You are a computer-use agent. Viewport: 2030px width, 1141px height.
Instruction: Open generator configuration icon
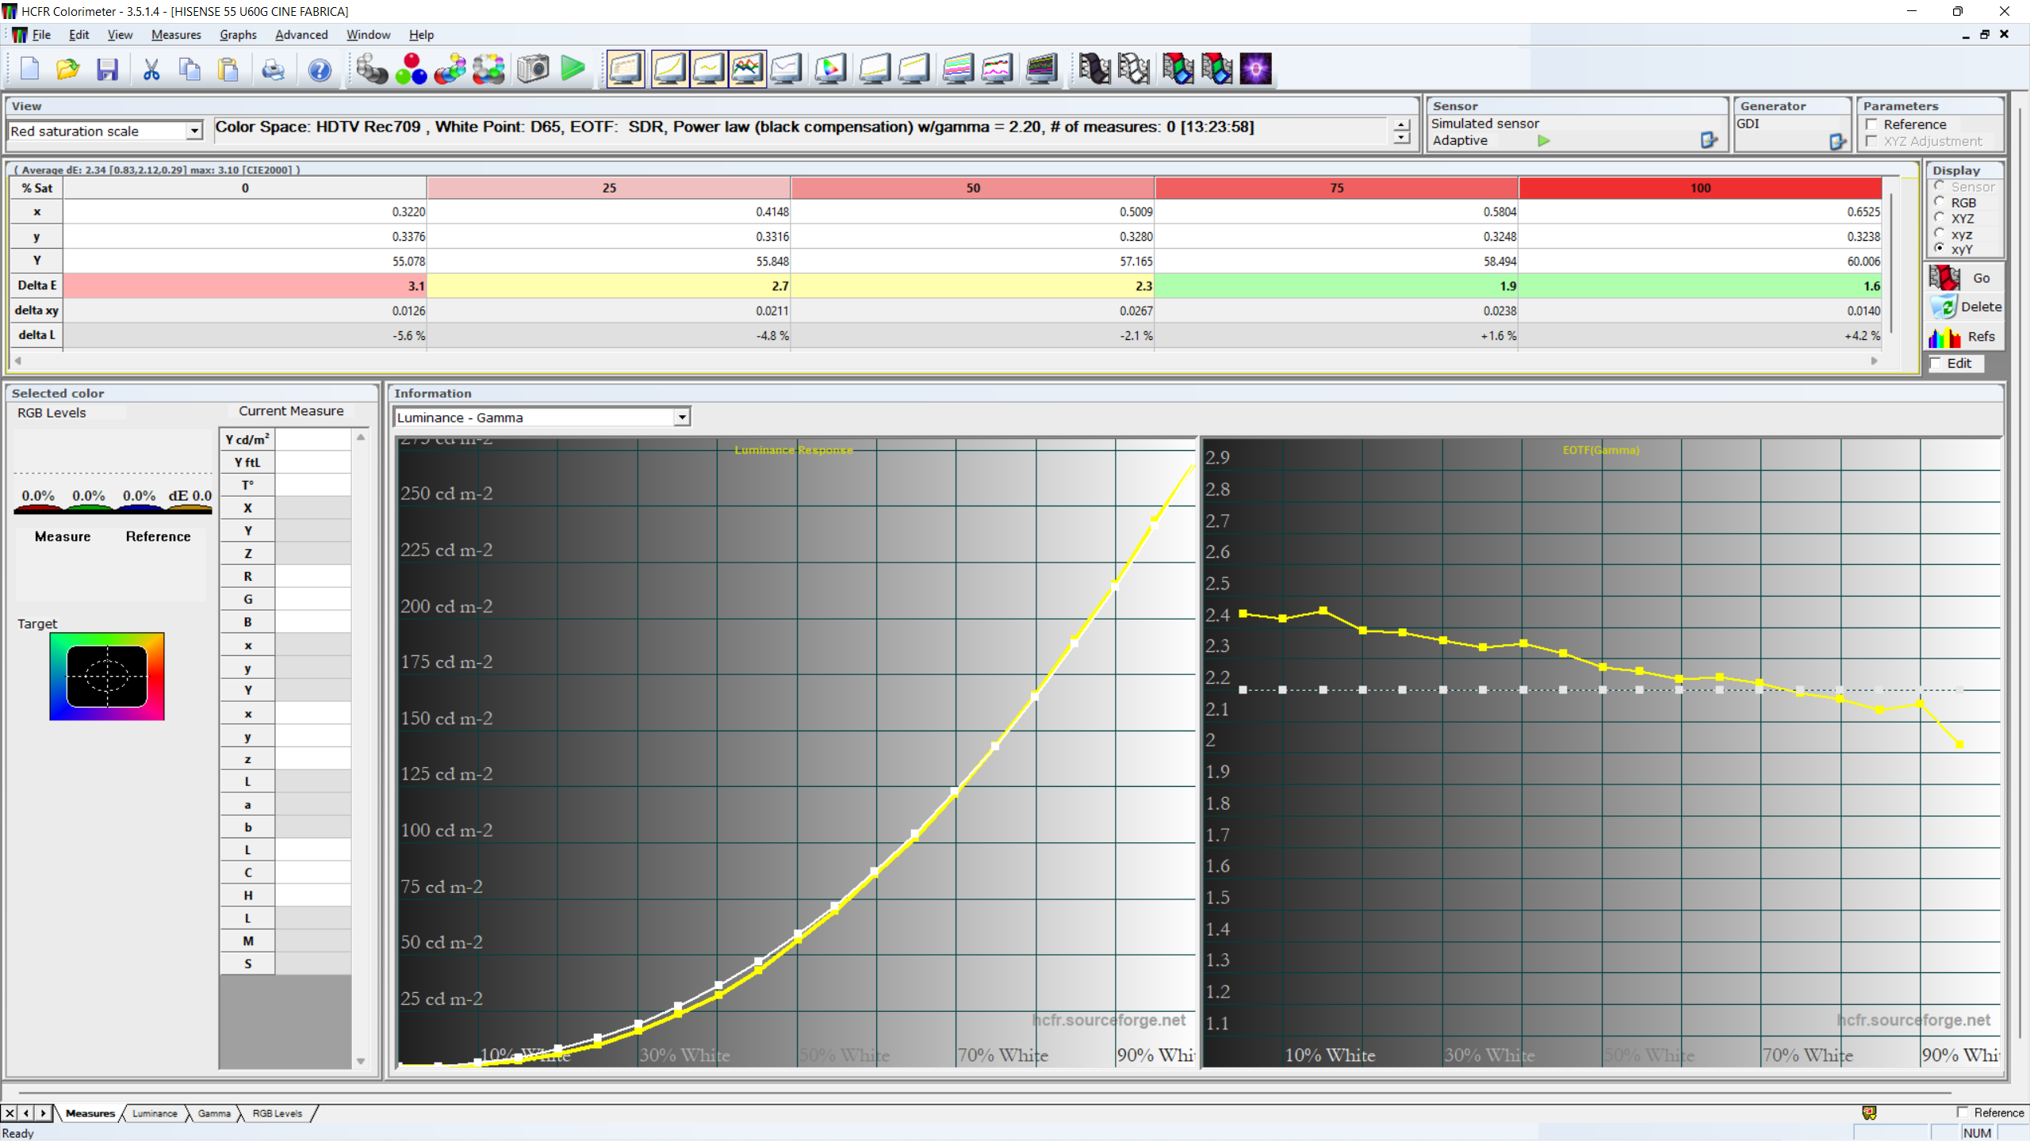(x=1837, y=142)
